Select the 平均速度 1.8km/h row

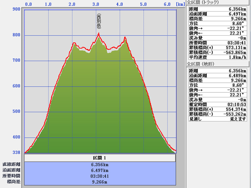[x=219, y=57]
